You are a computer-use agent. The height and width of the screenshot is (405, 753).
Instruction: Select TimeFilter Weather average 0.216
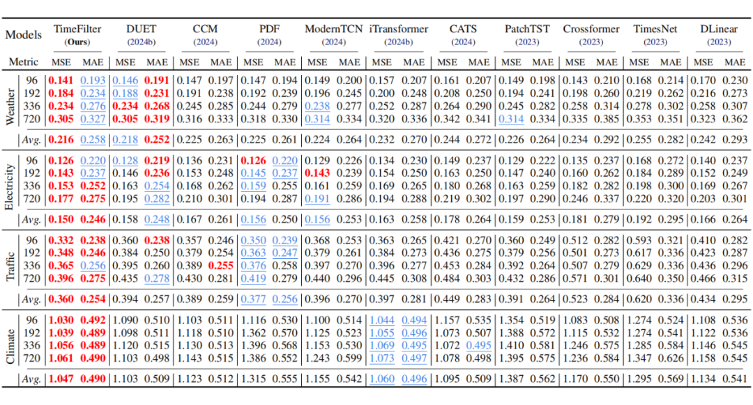(61, 140)
